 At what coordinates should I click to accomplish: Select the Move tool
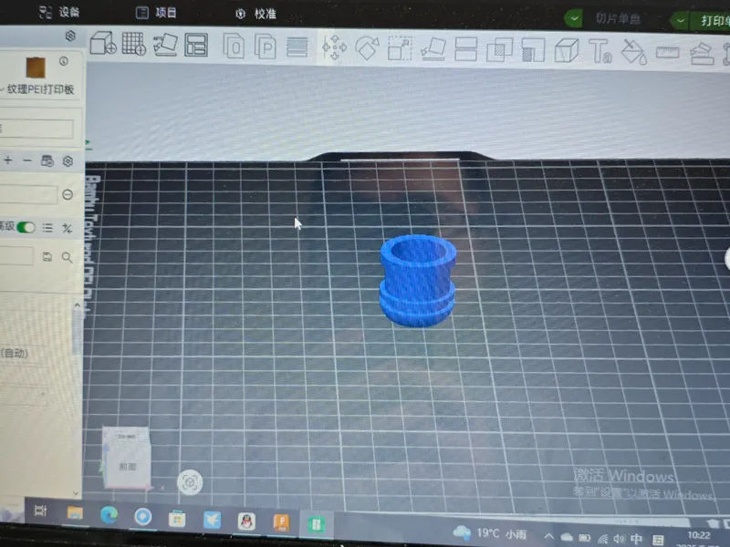click(334, 47)
